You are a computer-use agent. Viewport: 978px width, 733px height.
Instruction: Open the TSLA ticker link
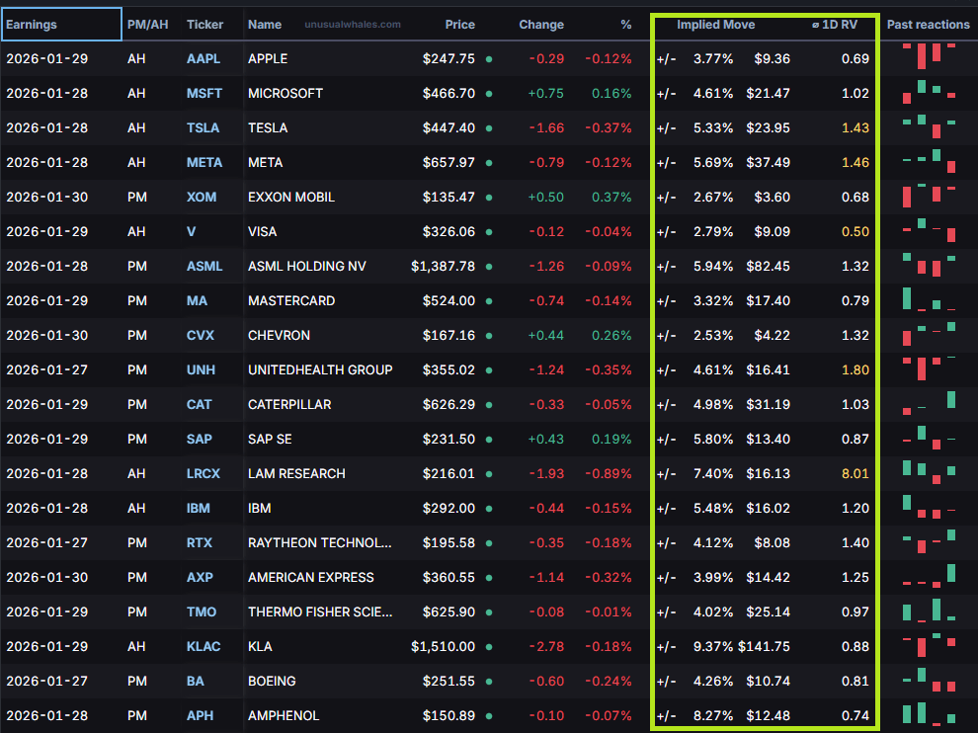203,127
